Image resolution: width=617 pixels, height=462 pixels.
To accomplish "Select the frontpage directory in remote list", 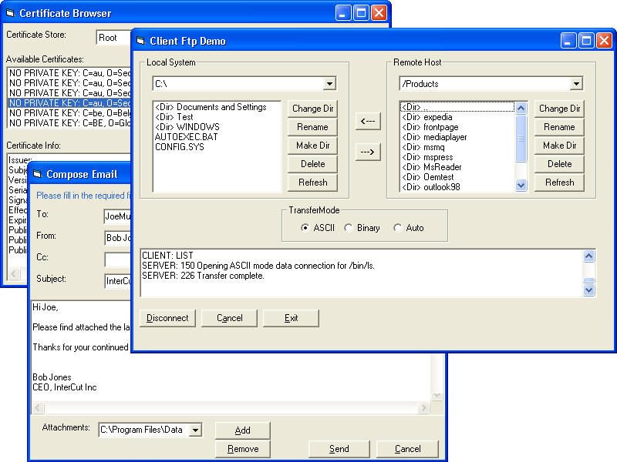I will pyautogui.click(x=440, y=127).
